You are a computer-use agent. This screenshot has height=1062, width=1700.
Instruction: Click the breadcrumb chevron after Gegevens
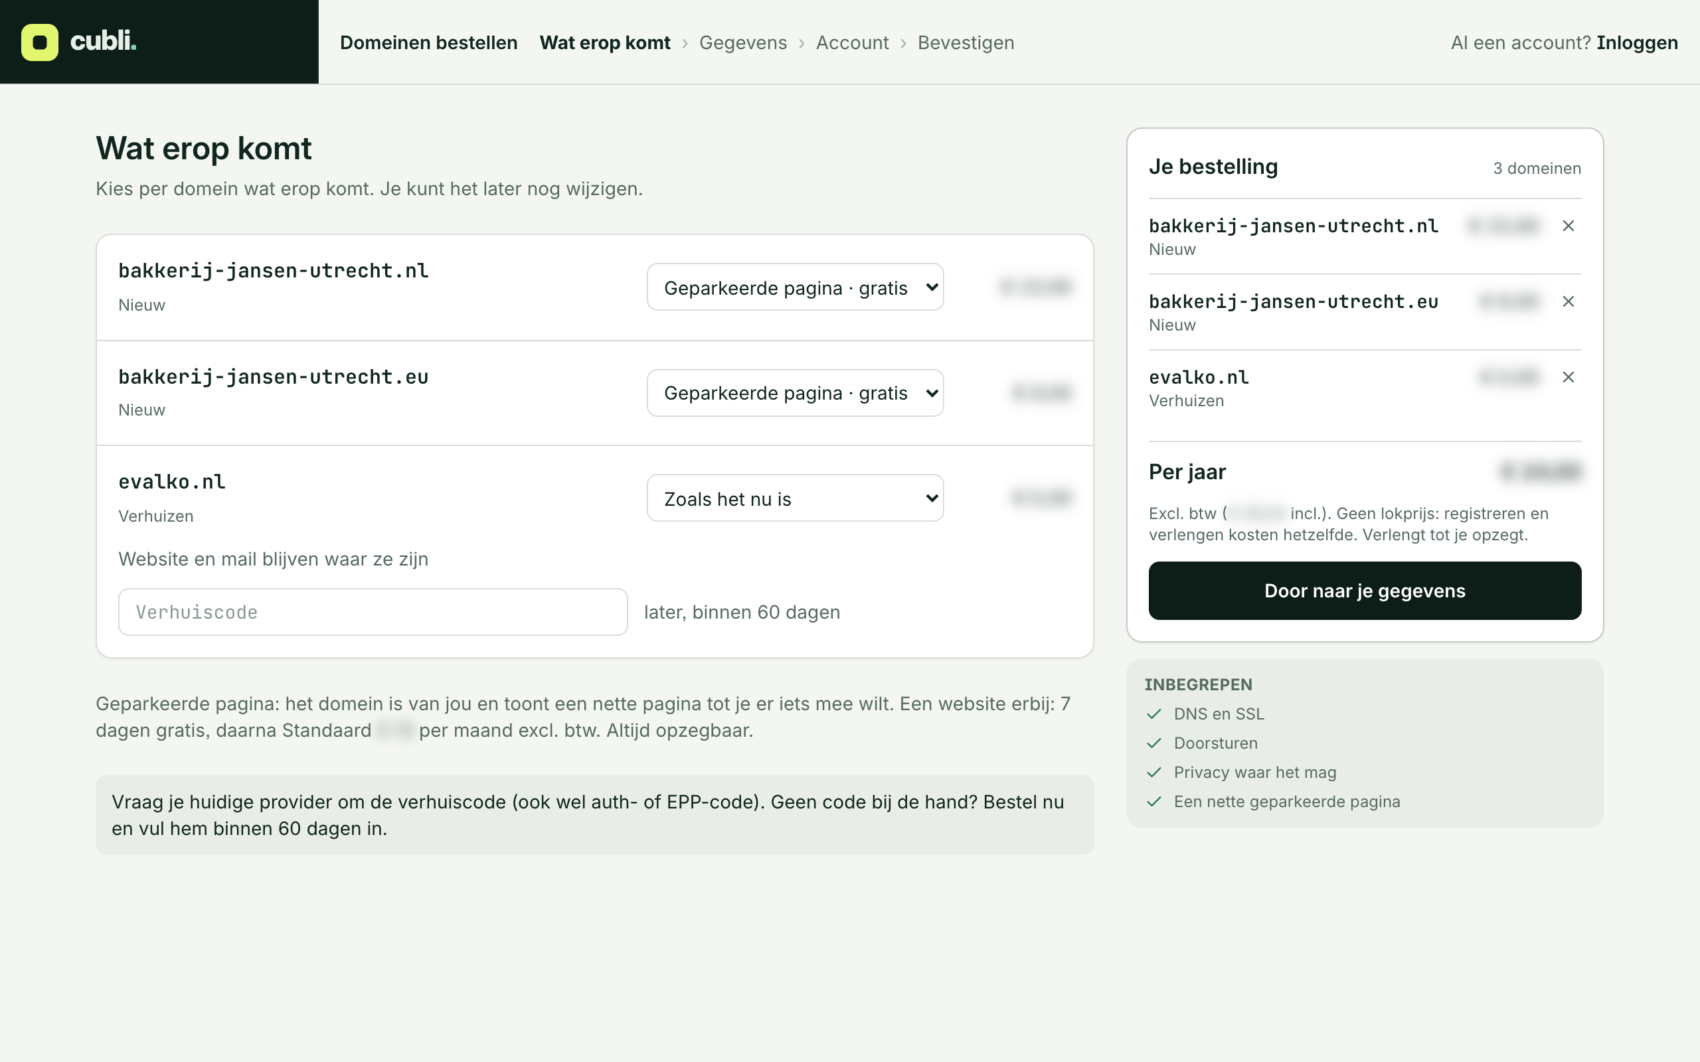[802, 44]
